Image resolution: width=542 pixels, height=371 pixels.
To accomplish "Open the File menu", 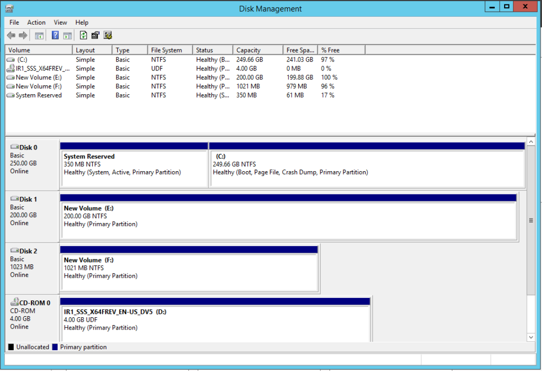I will point(14,22).
